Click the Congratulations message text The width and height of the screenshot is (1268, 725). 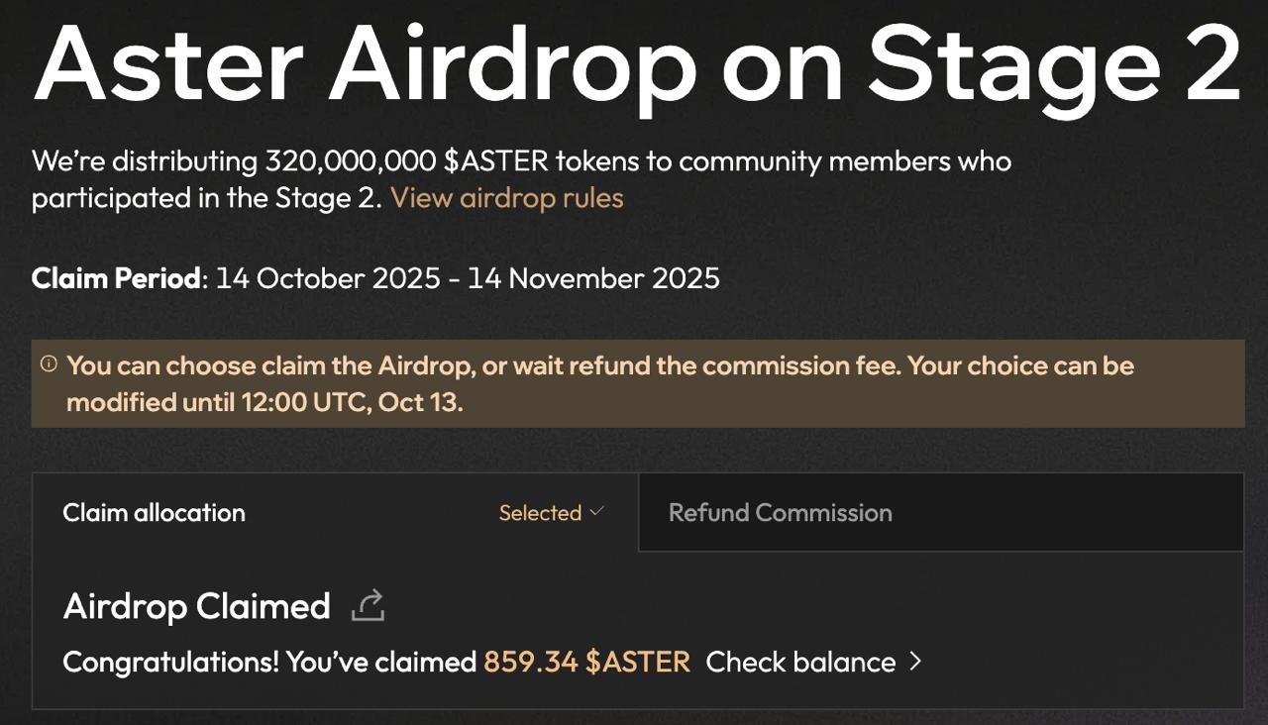(269, 662)
